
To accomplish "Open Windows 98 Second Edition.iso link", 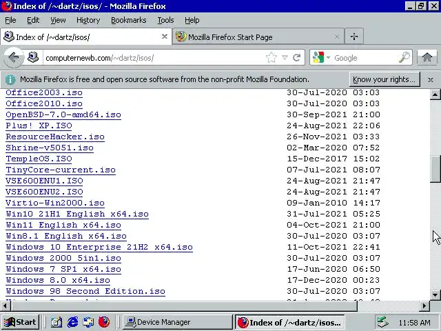I will tap(85, 291).
